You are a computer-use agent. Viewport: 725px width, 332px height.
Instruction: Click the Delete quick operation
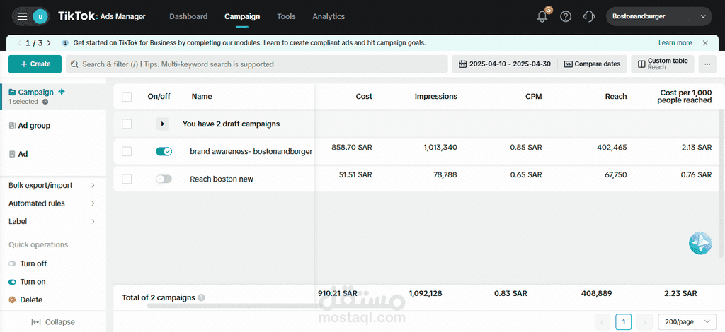coord(25,300)
